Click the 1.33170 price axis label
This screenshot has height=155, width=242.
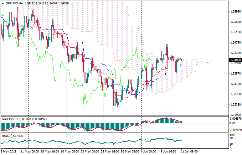pyautogui.click(x=235, y=84)
